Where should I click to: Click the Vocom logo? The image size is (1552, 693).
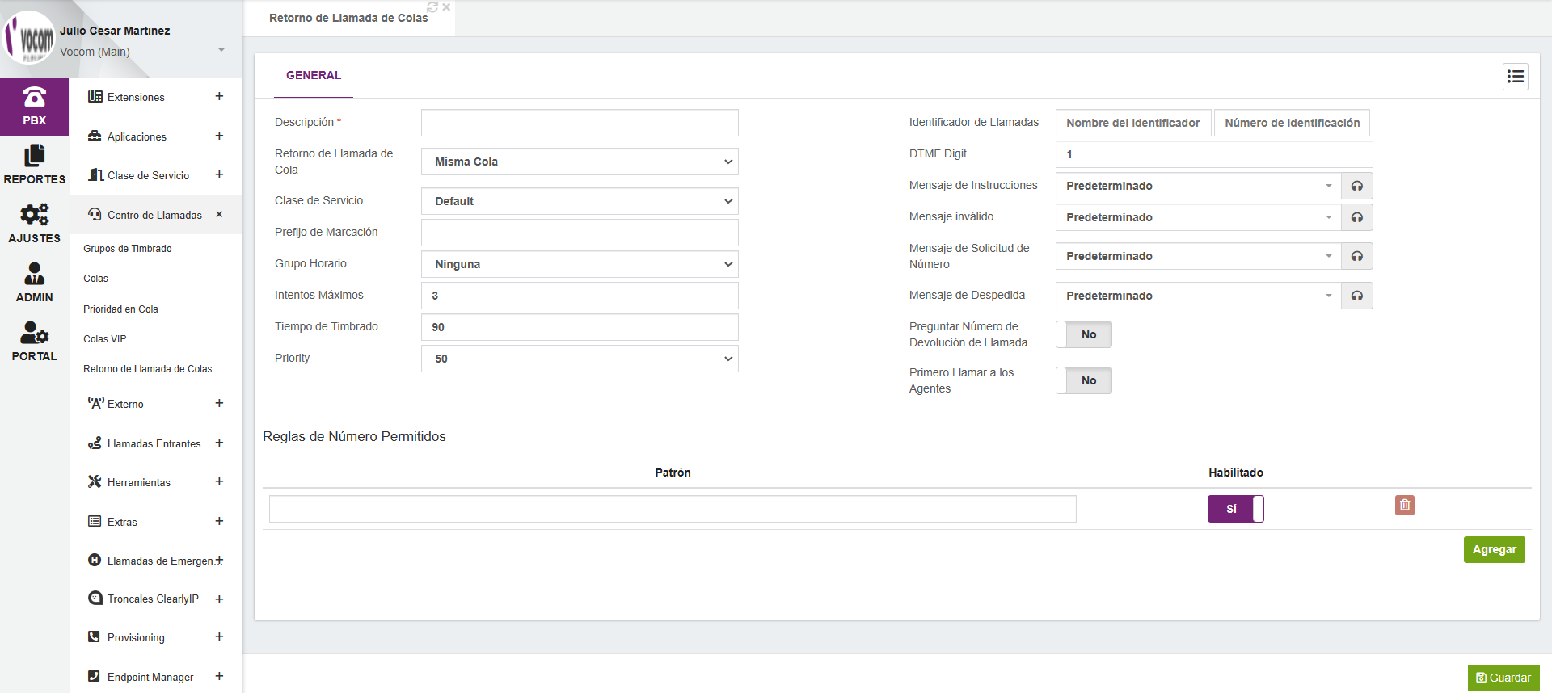pyautogui.click(x=29, y=37)
